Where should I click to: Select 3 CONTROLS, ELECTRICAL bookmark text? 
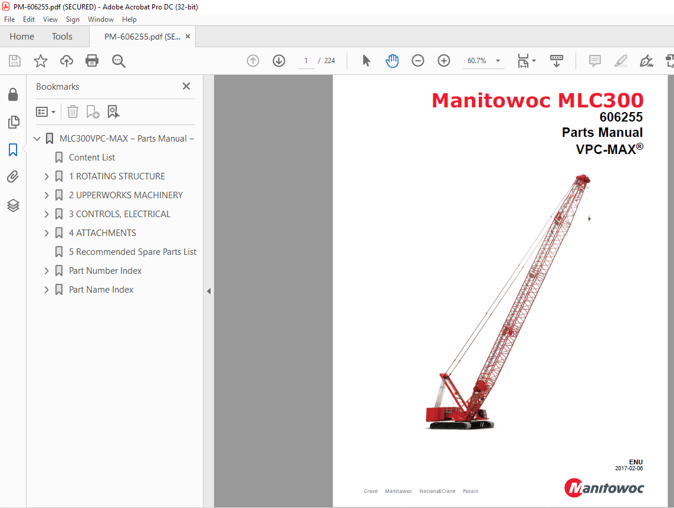[x=120, y=214]
